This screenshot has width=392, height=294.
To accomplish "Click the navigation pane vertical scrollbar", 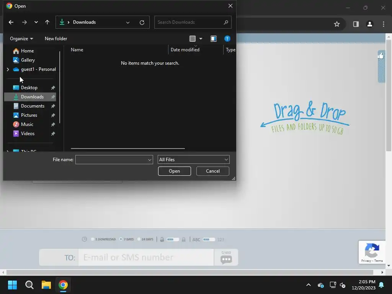I will [x=60, y=87].
